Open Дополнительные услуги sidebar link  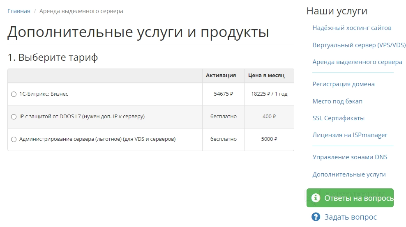pyautogui.click(x=349, y=174)
